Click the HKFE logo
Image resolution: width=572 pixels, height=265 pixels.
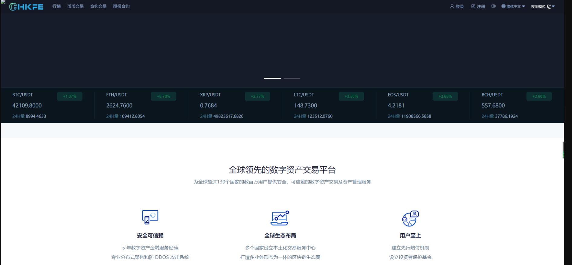click(x=26, y=7)
